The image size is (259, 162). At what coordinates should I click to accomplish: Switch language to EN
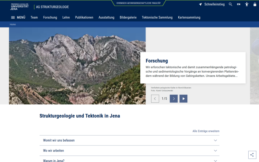coord(239,4)
